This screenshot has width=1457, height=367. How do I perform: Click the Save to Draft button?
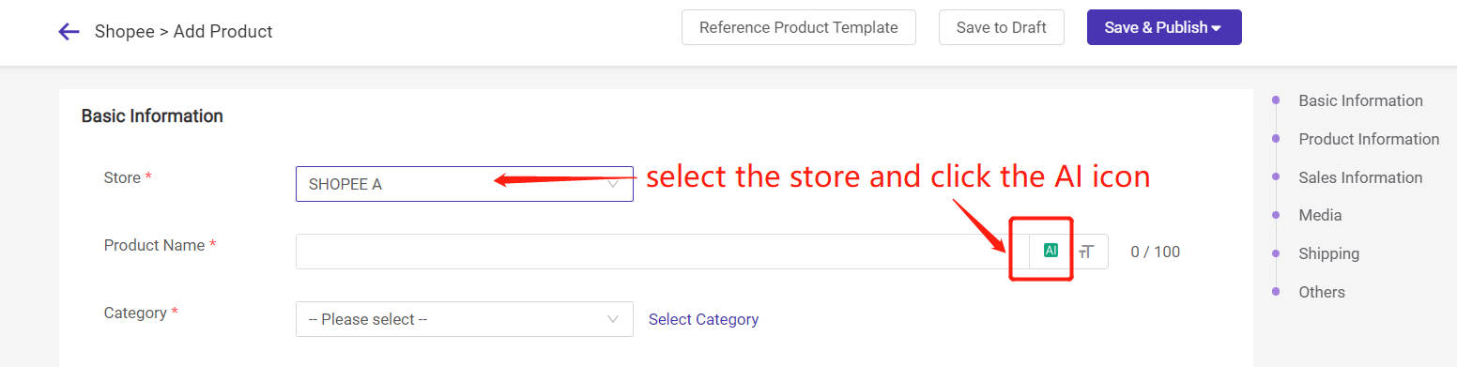[1001, 27]
